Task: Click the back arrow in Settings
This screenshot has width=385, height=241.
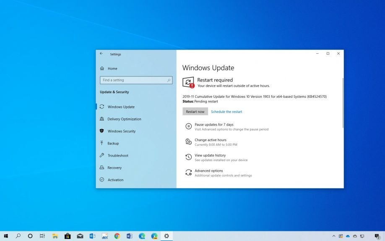Action: coord(101,54)
